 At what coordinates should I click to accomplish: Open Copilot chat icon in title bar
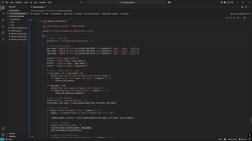[169, 3]
